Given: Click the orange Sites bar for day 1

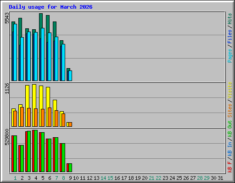Looking at the screenshot, I should (15, 118).
